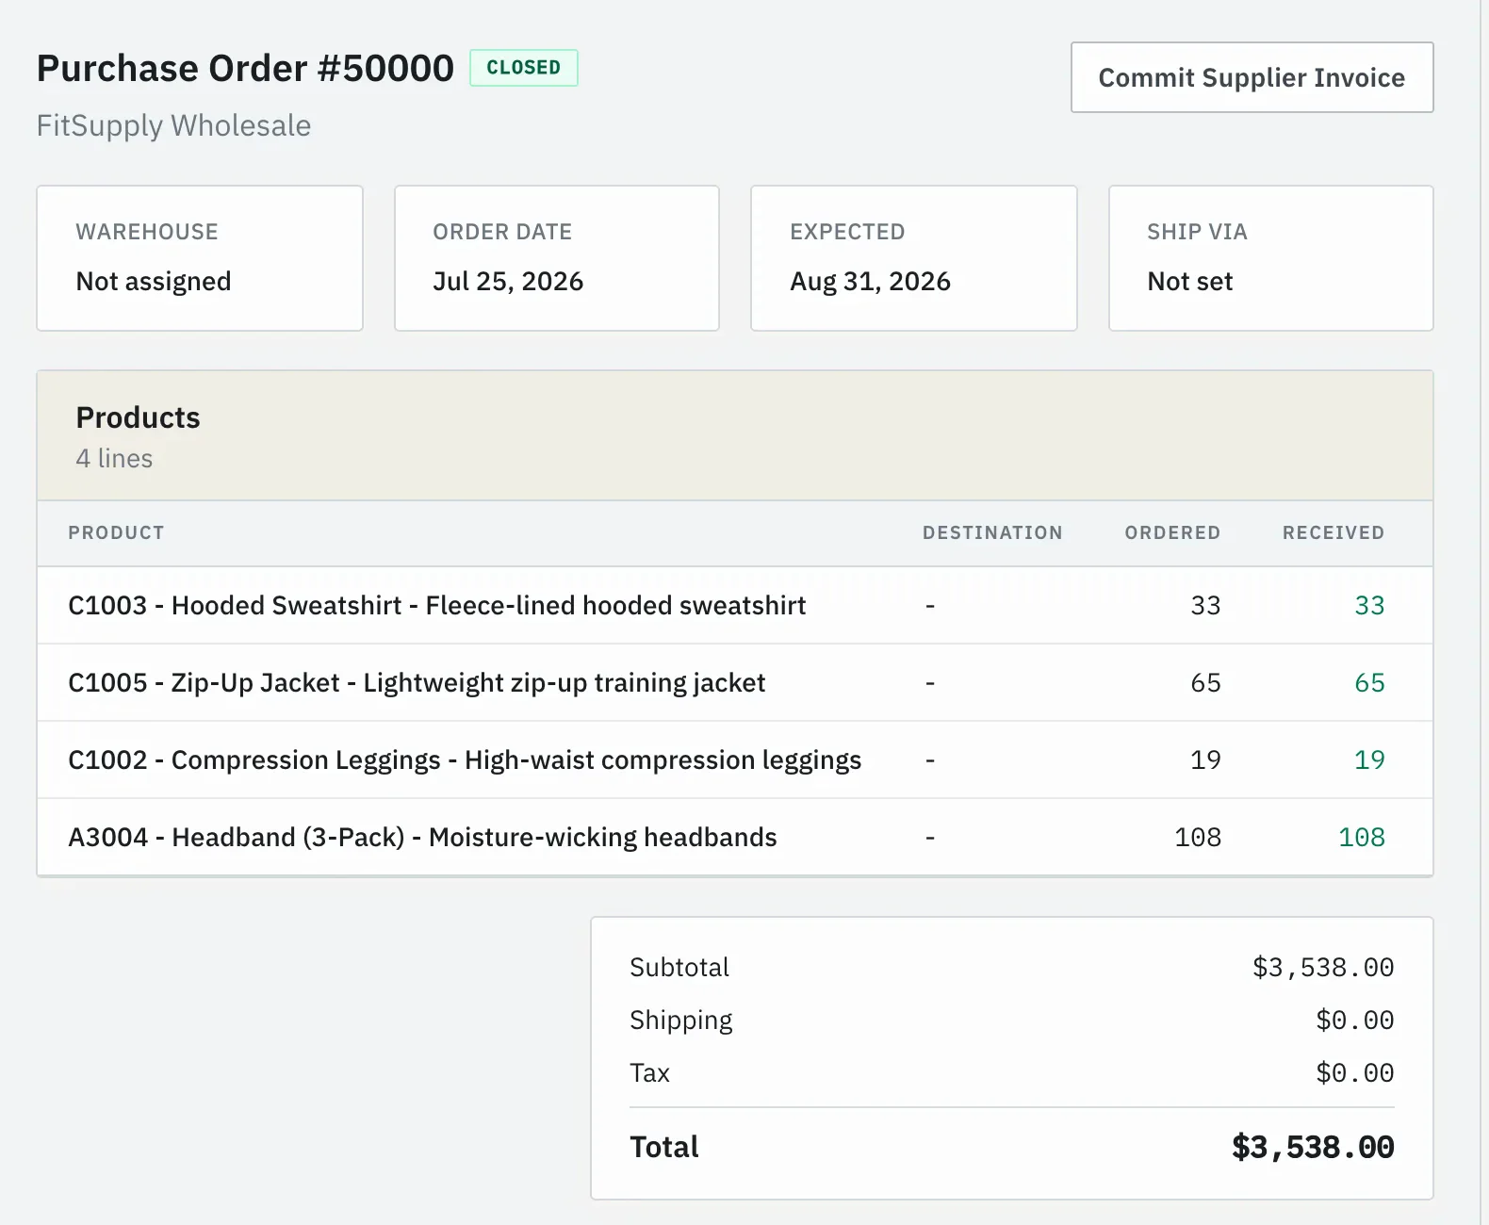Open the Warehouse 'Not assigned' card
1489x1225 pixels.
point(200,258)
